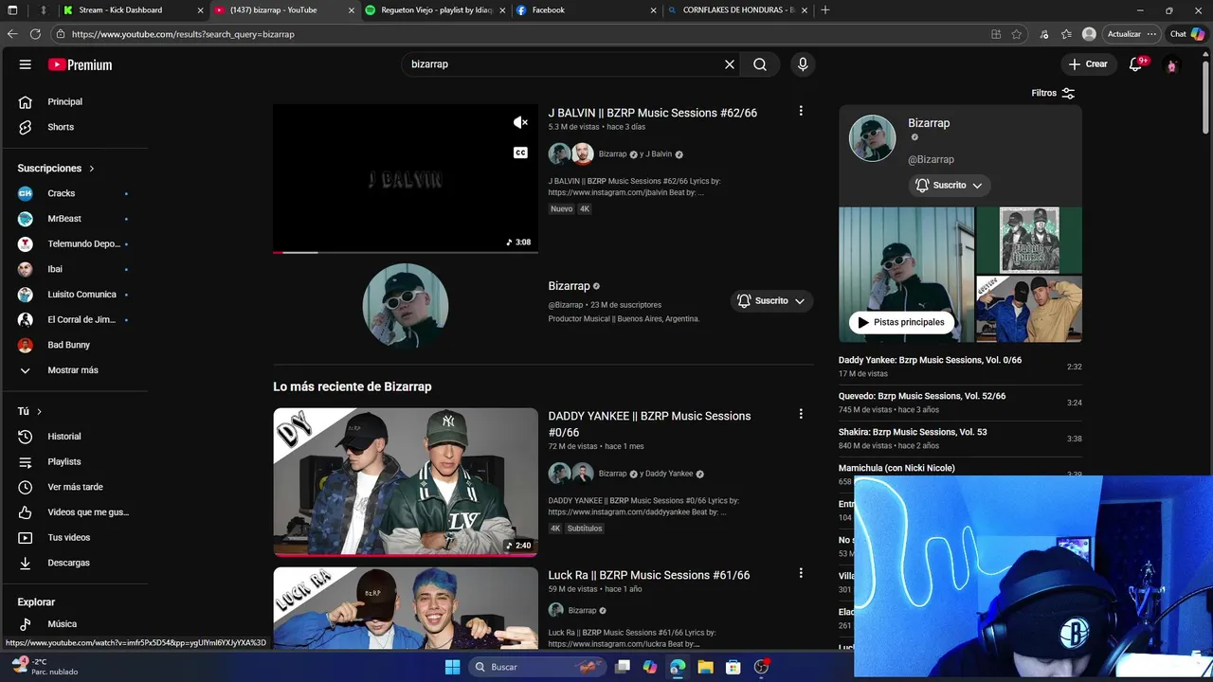Open account avatar menu

tap(1172, 65)
